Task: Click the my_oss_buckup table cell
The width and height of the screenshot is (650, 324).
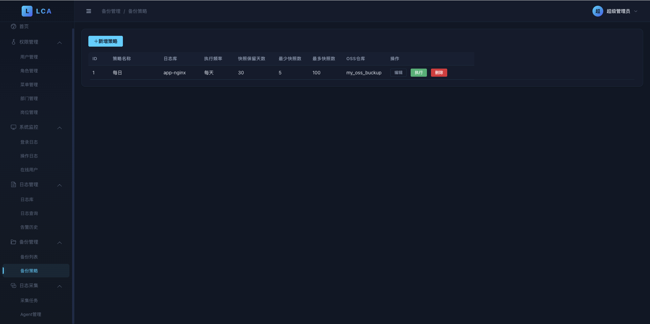Action: coord(364,73)
